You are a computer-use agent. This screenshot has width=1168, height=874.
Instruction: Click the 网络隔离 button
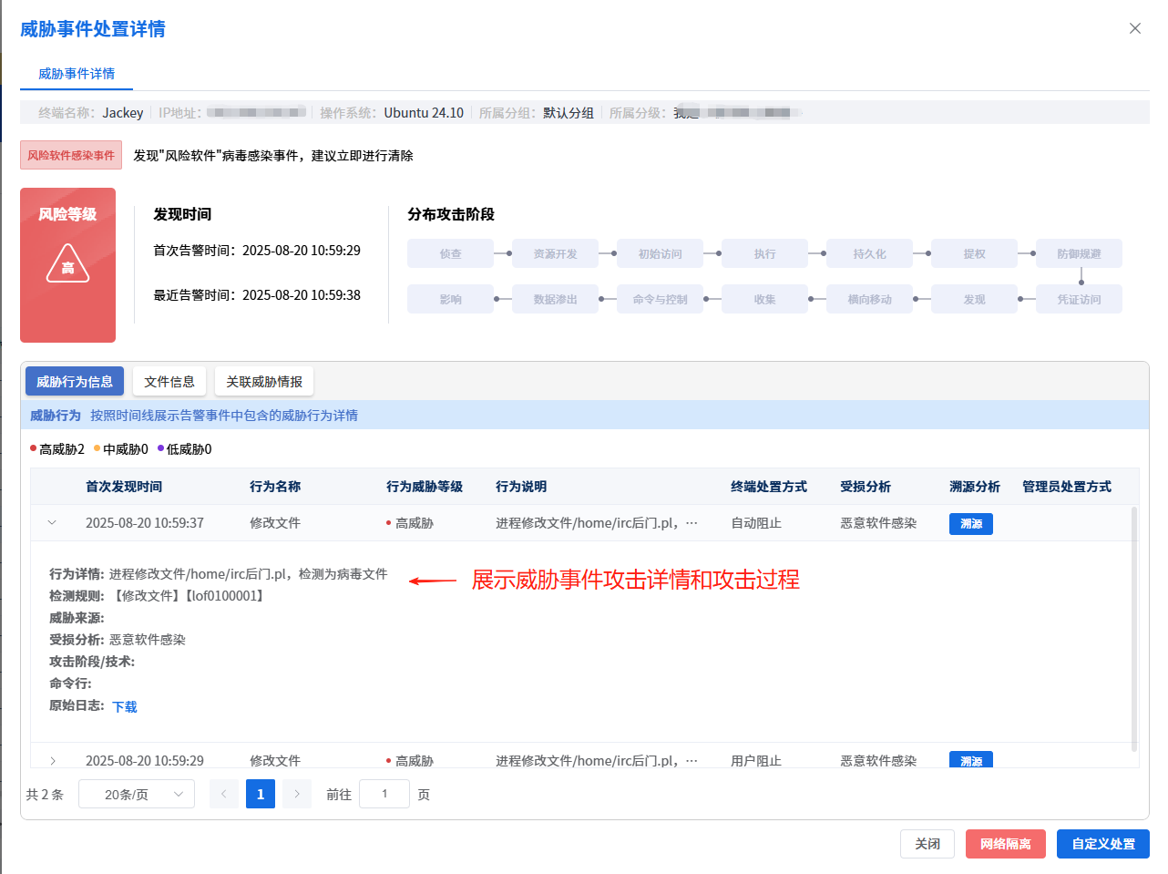pos(1005,844)
